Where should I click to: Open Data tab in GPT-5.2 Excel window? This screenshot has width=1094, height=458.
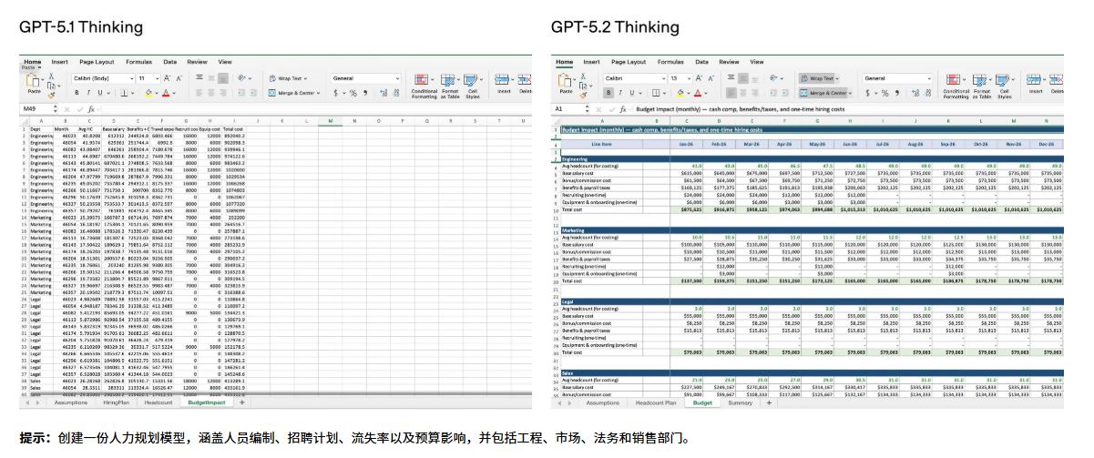click(x=701, y=62)
